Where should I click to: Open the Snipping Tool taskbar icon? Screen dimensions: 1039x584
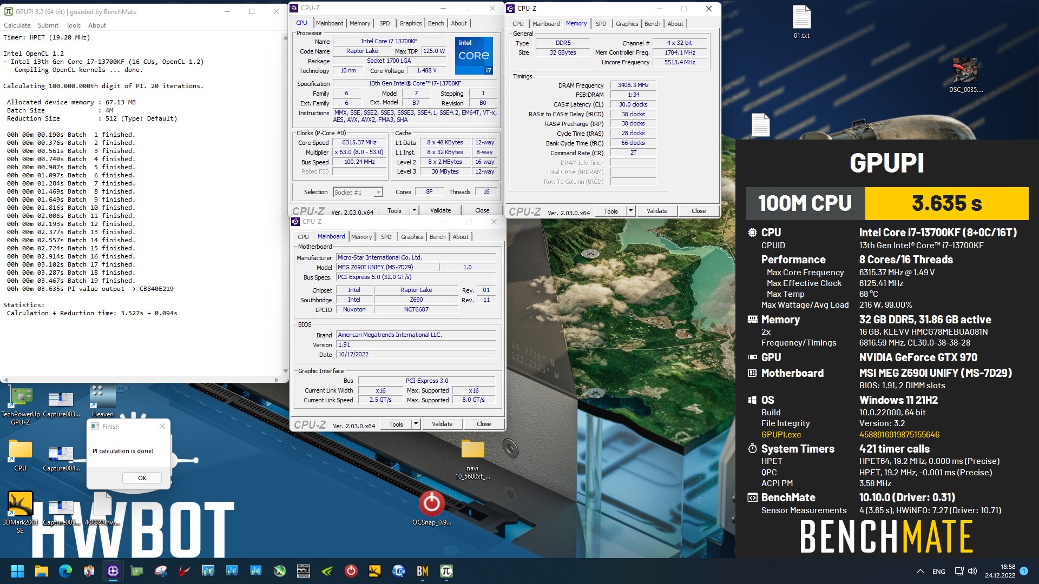pos(161,571)
